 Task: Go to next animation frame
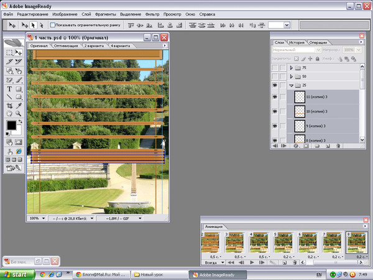tap(262, 263)
